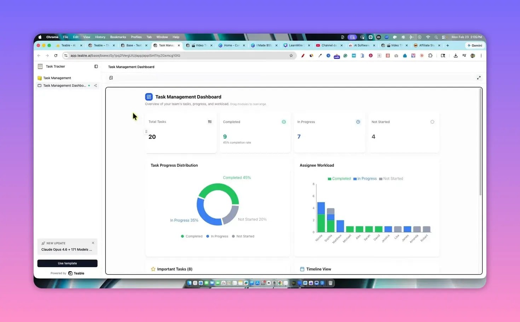Open the share icon next to Task Management Dashboard
520x322 pixels.
(95, 85)
